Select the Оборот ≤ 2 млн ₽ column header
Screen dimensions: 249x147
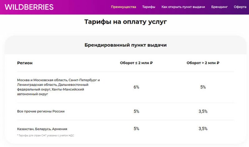click(136, 63)
